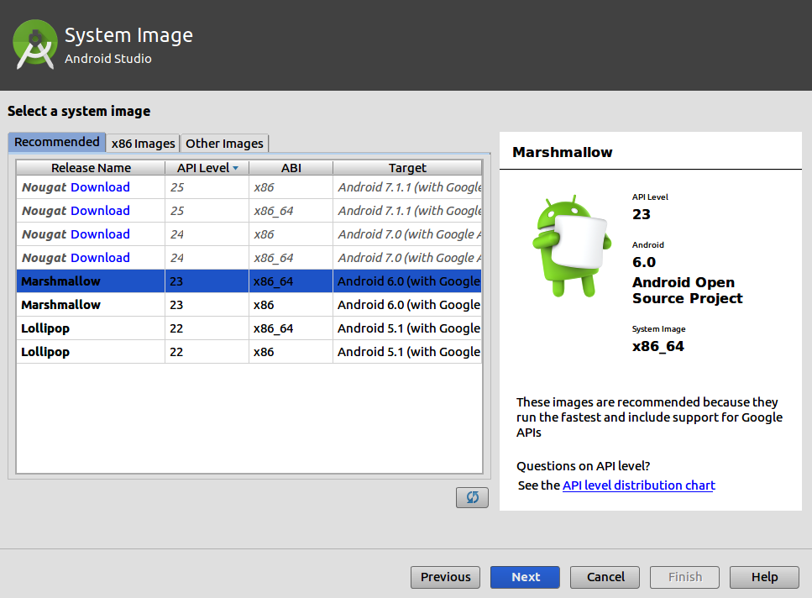Download Nougat API 24 x86_64 image

tap(101, 258)
